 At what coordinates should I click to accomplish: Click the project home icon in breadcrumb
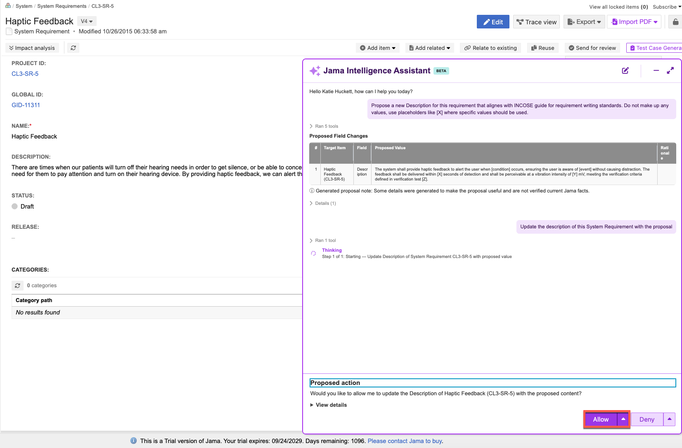click(8, 6)
